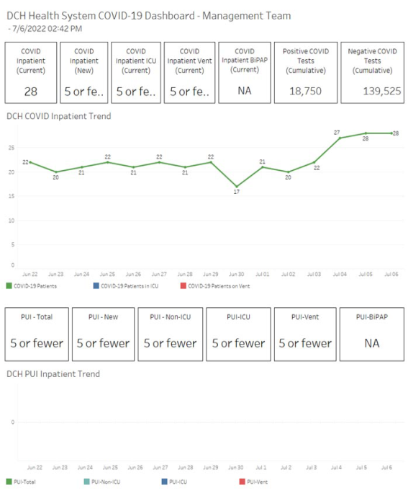This screenshot has width=408, height=501.
Task: Click the DCH COVID Inpatient Trend title
Action: (59, 116)
